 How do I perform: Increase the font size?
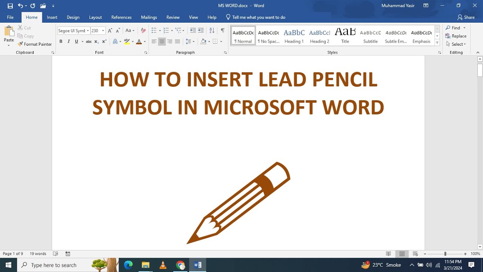[x=110, y=31]
